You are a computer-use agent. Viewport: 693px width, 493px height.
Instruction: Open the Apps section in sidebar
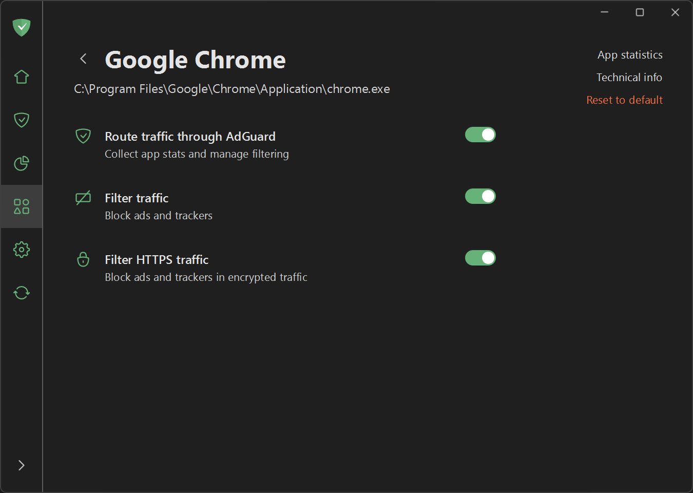click(x=22, y=206)
